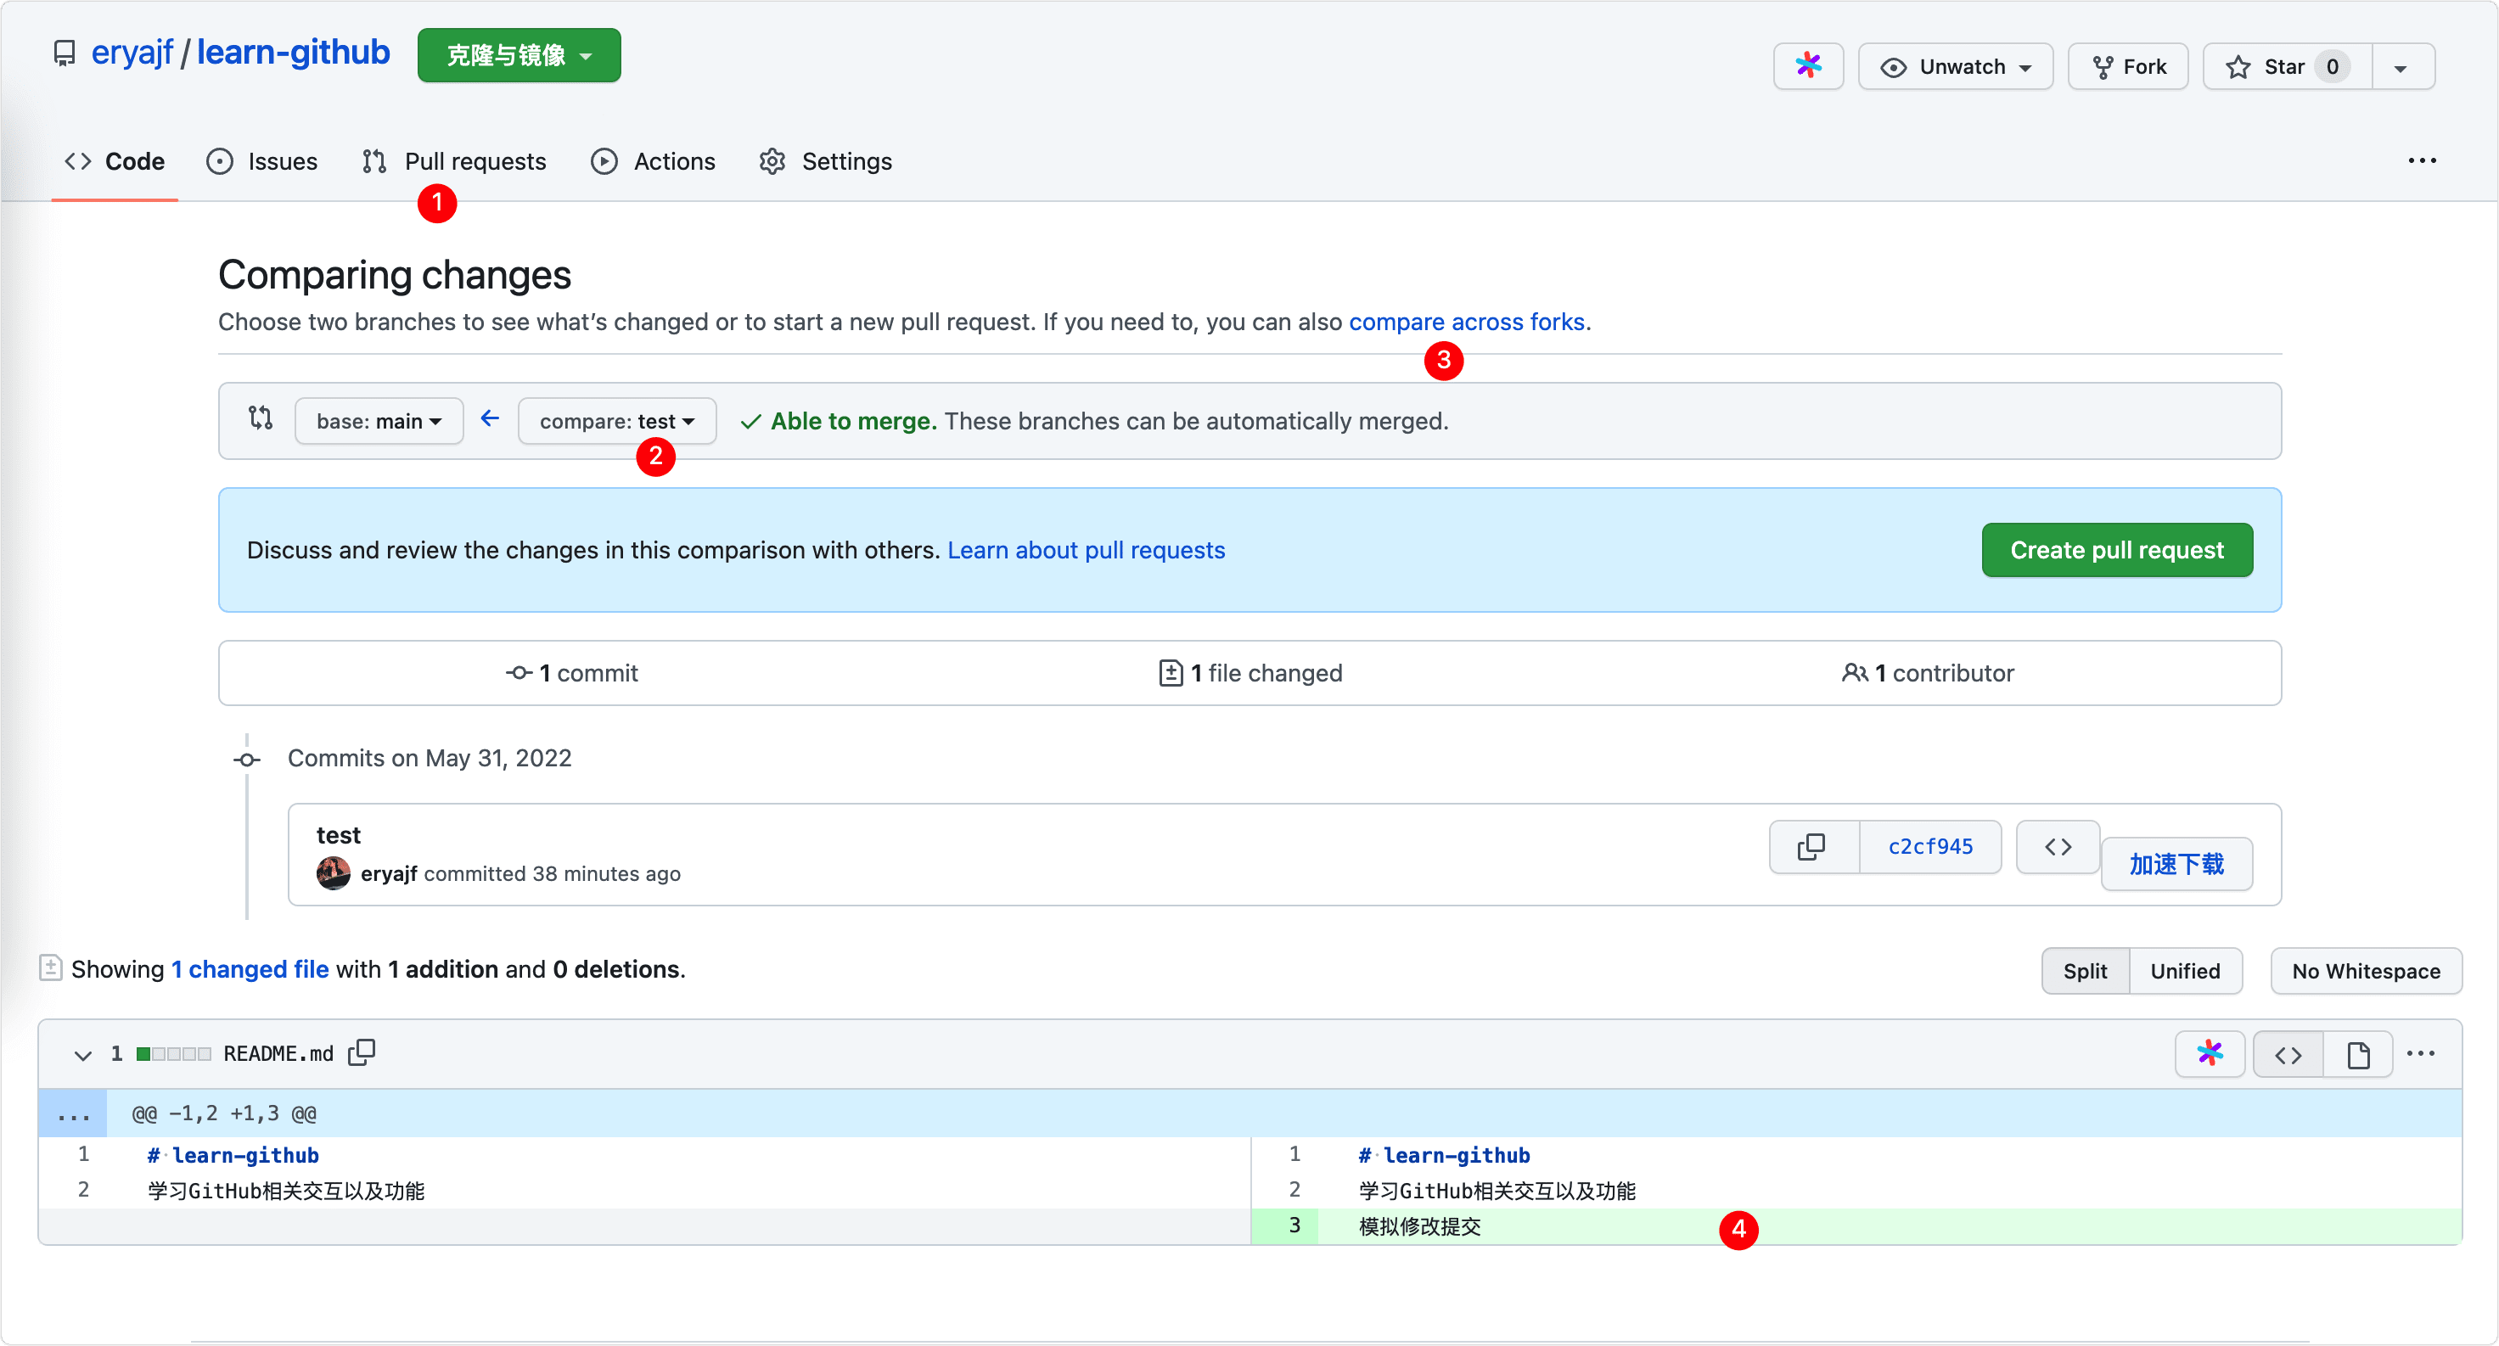Click the blue left arrow between branches
The width and height of the screenshot is (2499, 1346).
(490, 419)
